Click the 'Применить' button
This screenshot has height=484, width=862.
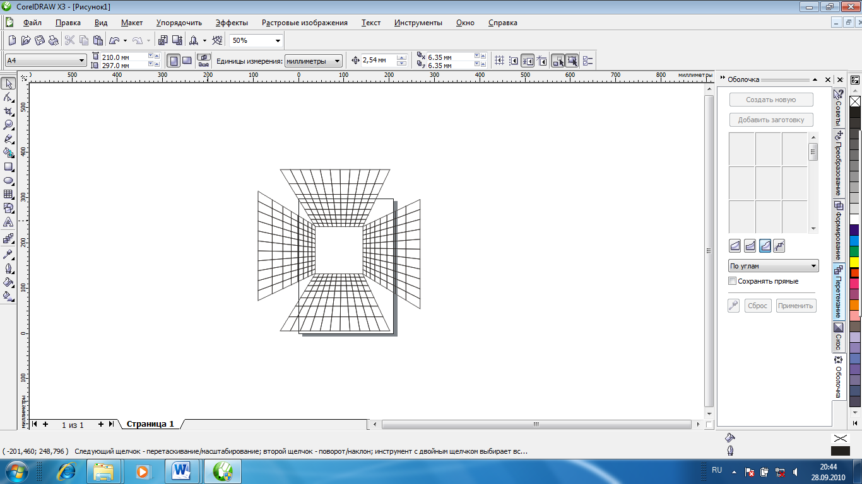click(x=796, y=306)
